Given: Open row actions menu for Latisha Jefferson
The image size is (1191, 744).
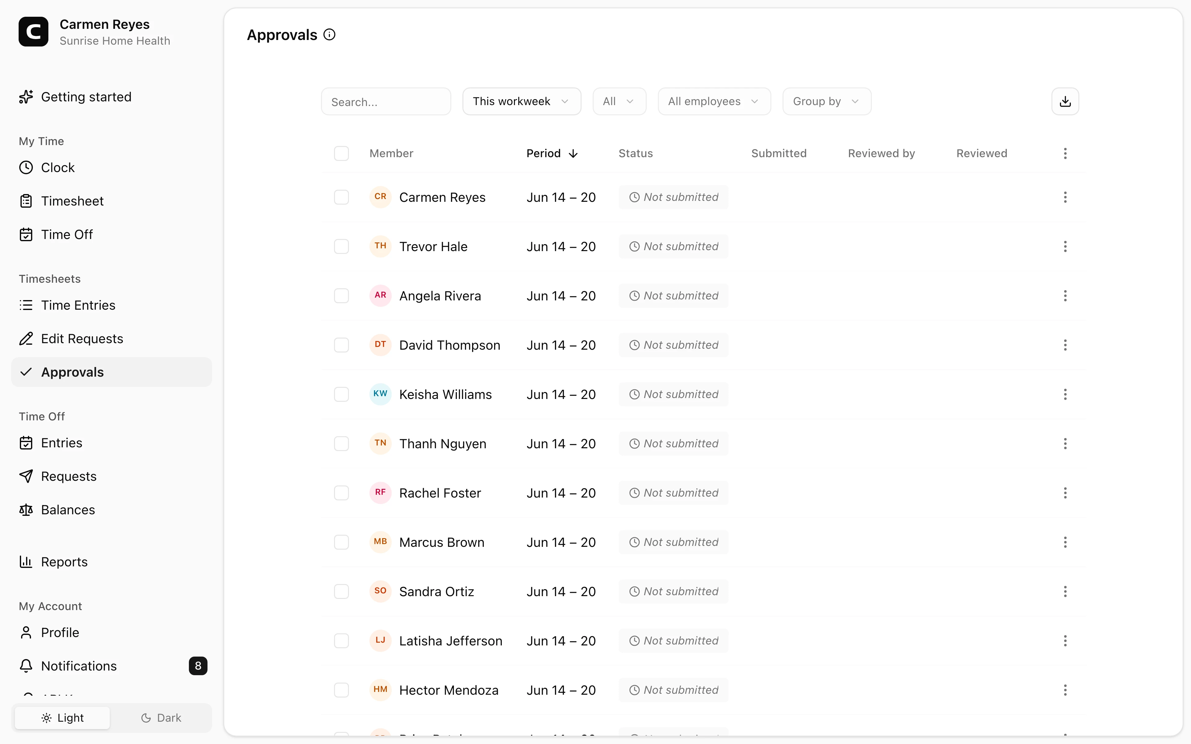Looking at the screenshot, I should pos(1065,641).
